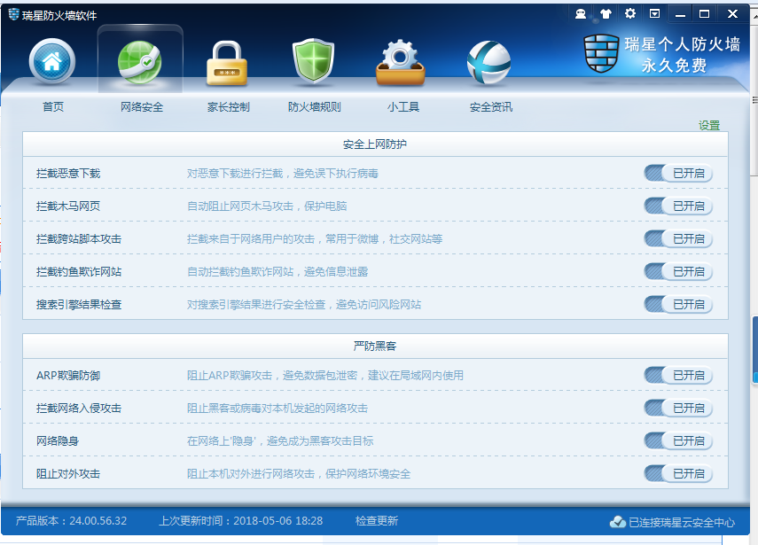
Task: Open the skin (shirt) icon in title bar
Action: pos(606,14)
